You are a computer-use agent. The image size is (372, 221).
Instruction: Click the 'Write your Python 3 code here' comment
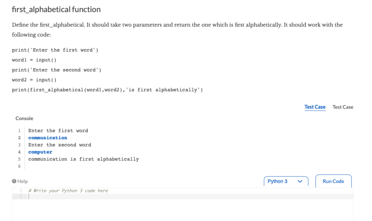[68, 190]
